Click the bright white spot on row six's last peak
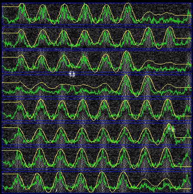Screen dimensions: 193x194 (x=171, y=129)
